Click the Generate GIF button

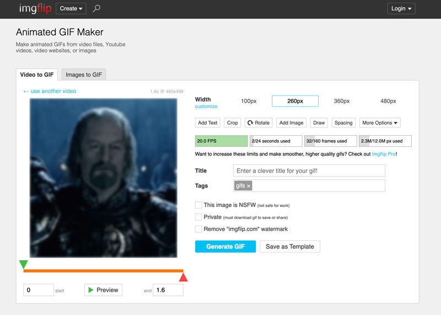tap(225, 247)
